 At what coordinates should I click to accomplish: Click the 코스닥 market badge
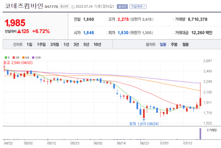(64, 6)
